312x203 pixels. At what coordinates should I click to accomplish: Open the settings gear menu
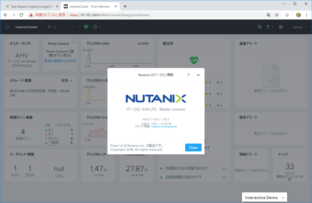[281, 27]
